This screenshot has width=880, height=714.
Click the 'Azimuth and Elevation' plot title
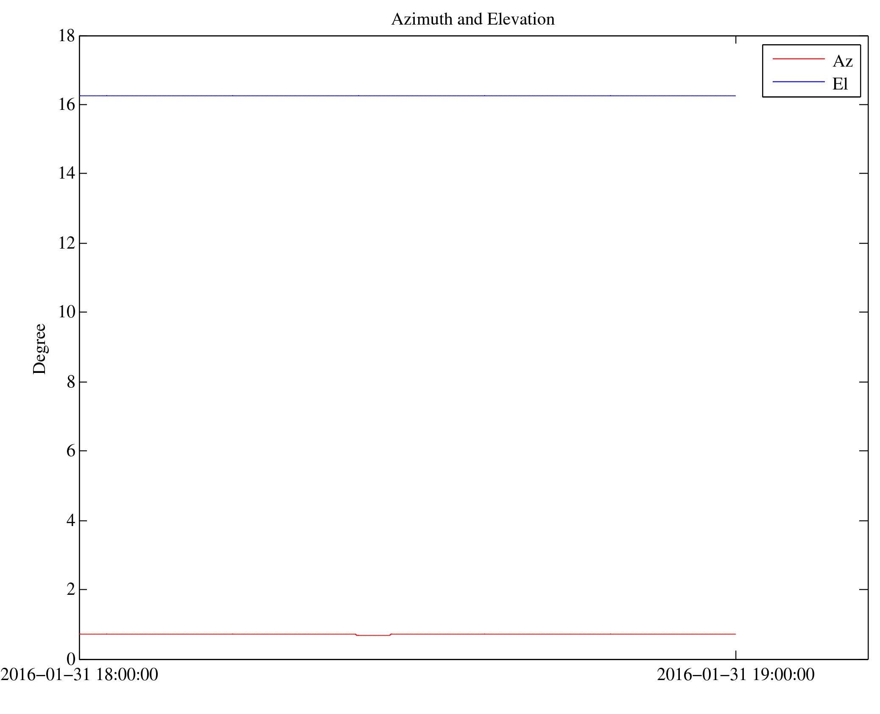472,20
